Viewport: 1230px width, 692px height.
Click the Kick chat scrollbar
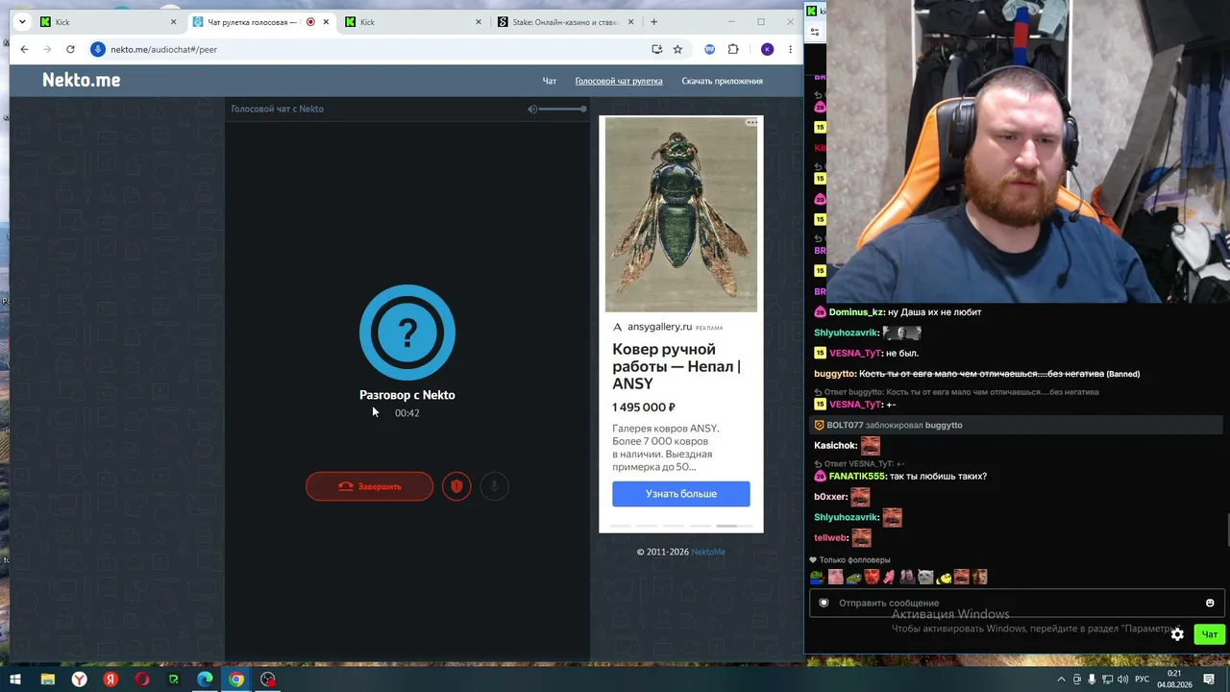1226,530
